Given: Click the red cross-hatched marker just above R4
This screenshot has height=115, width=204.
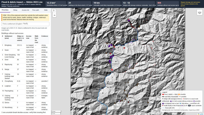Looking at the screenshot, I should (x=112, y=70).
